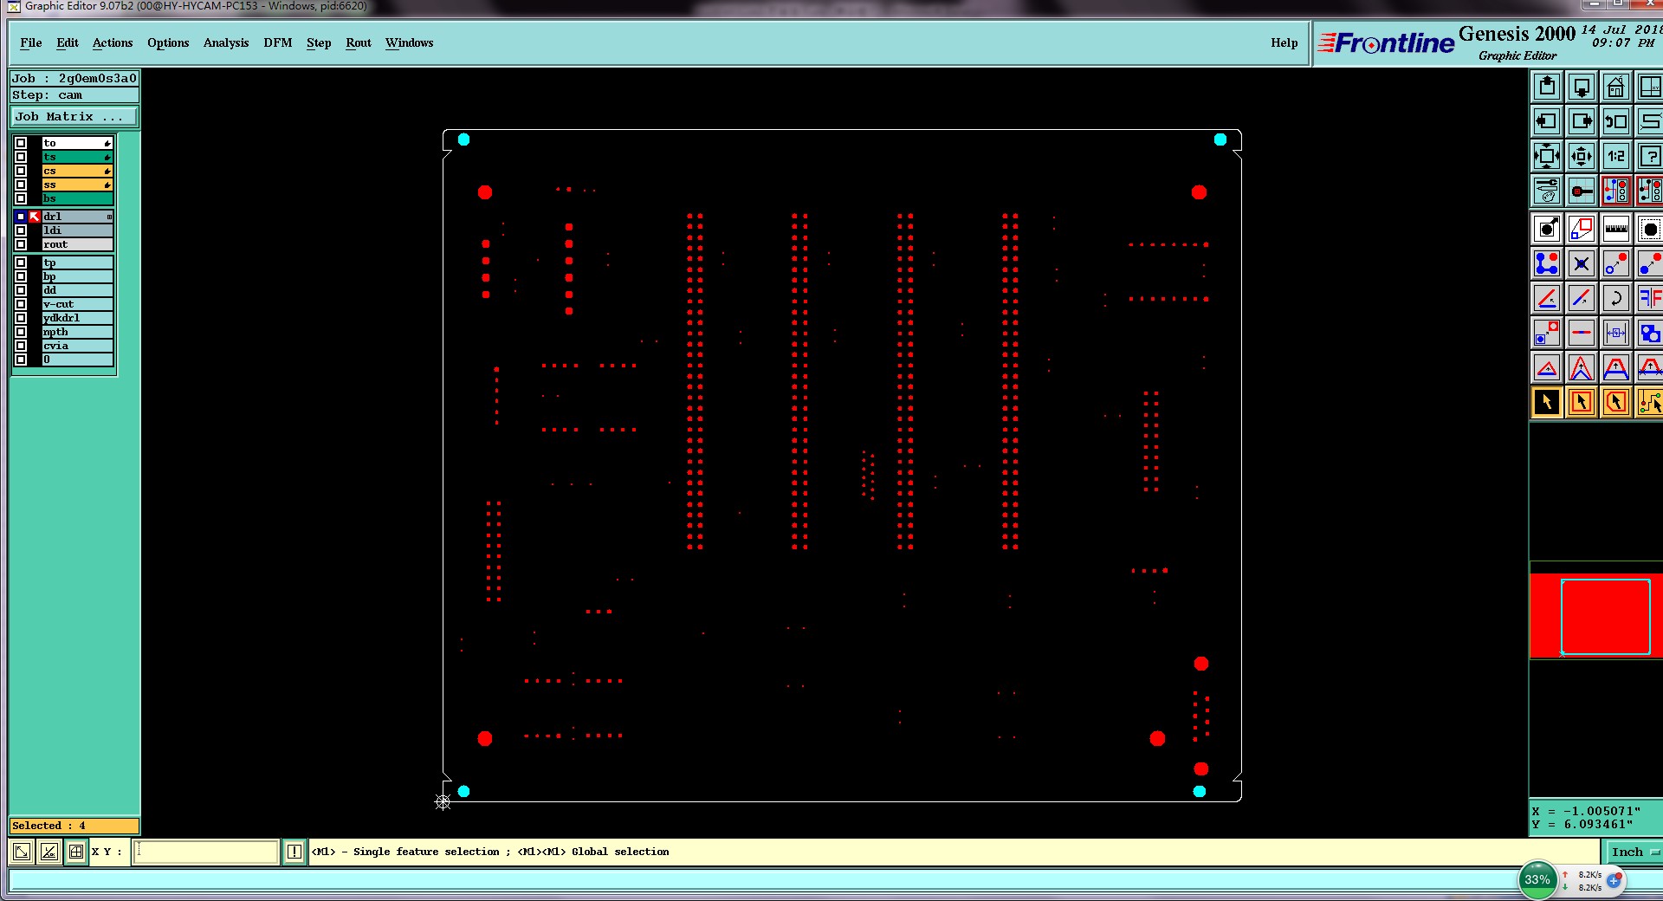Screen dimensions: 1663x901
Task: Open the Job Matrix ... popup
Action: point(74,116)
